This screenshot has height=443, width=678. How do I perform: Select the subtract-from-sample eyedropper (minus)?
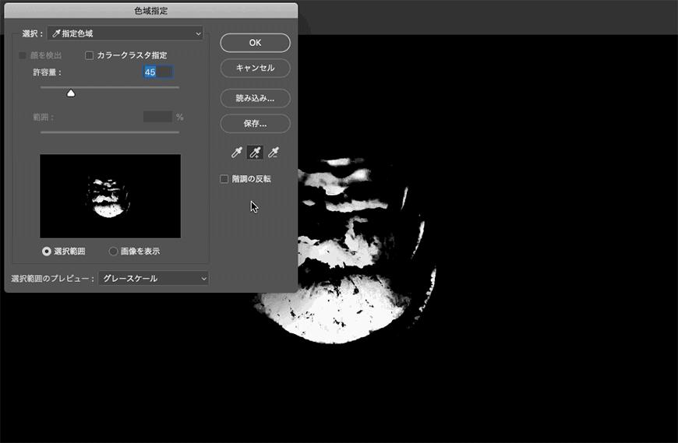click(273, 153)
